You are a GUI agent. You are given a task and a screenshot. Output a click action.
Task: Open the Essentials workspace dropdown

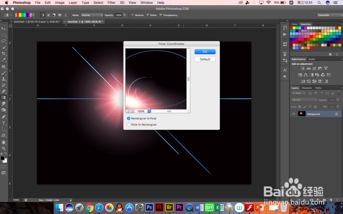(330, 15)
